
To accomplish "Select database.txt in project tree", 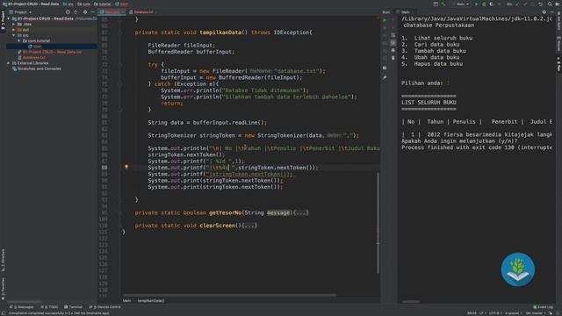I will tap(32, 58).
